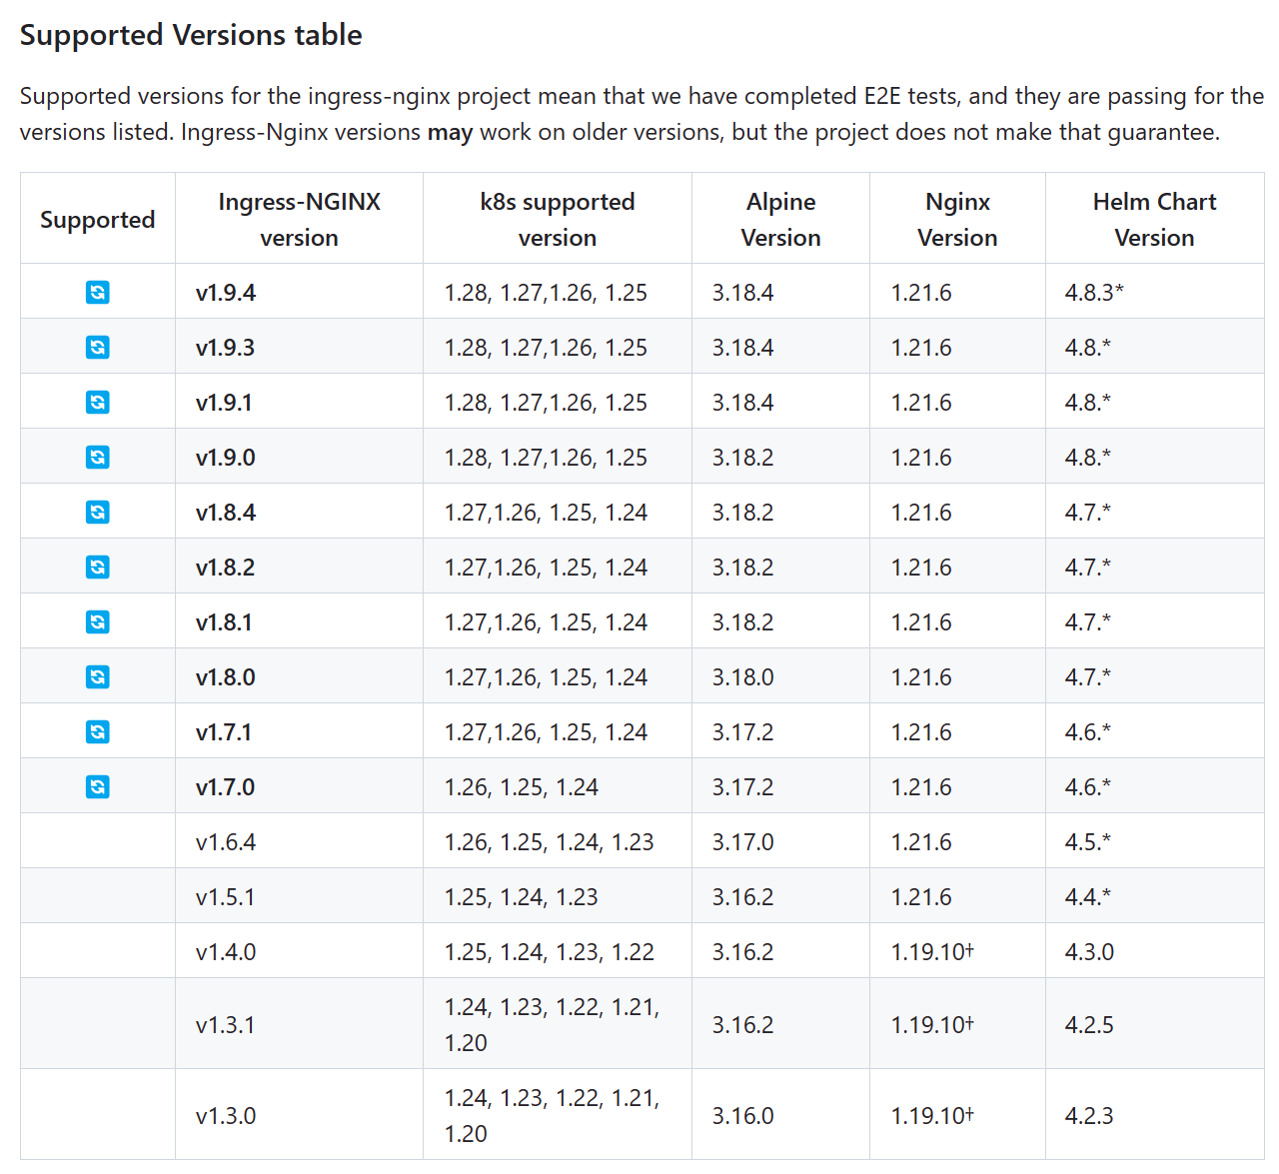The height and width of the screenshot is (1174, 1279).
Task: Click the Helm Chart Version column header
Action: click(1154, 219)
